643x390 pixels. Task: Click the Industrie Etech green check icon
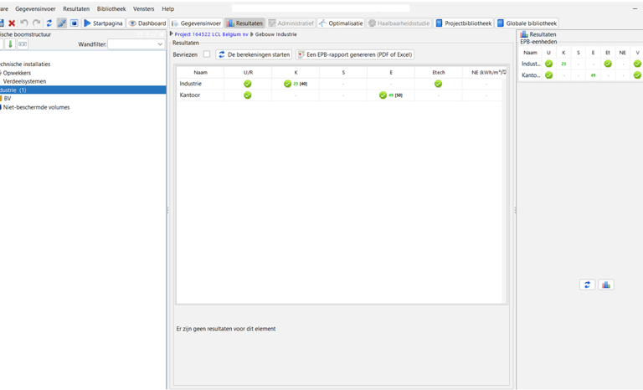pos(439,84)
